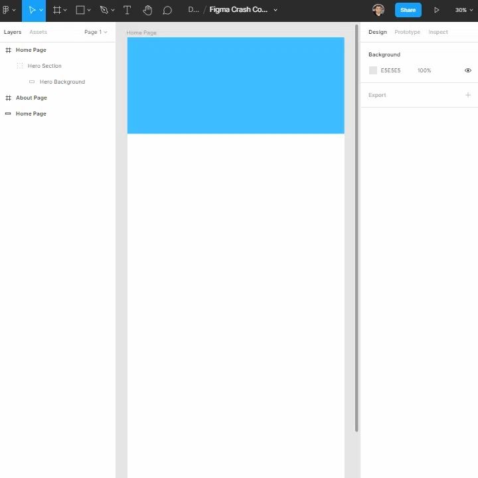Toggle background visibility eye icon
Image resolution: width=478 pixels, height=478 pixels.
468,70
